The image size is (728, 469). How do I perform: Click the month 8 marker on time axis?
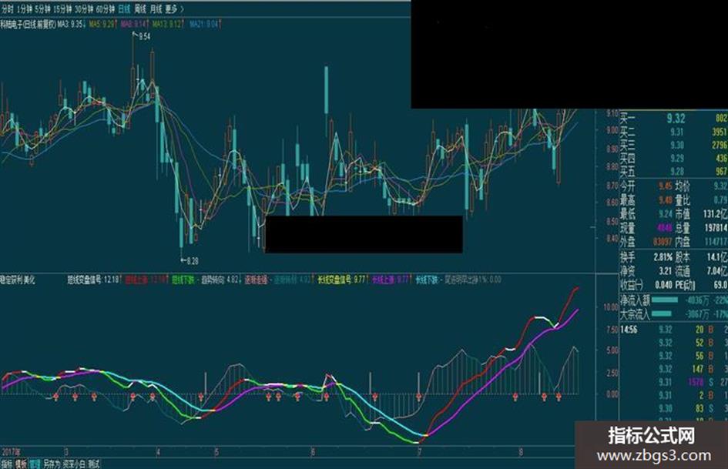click(521, 452)
